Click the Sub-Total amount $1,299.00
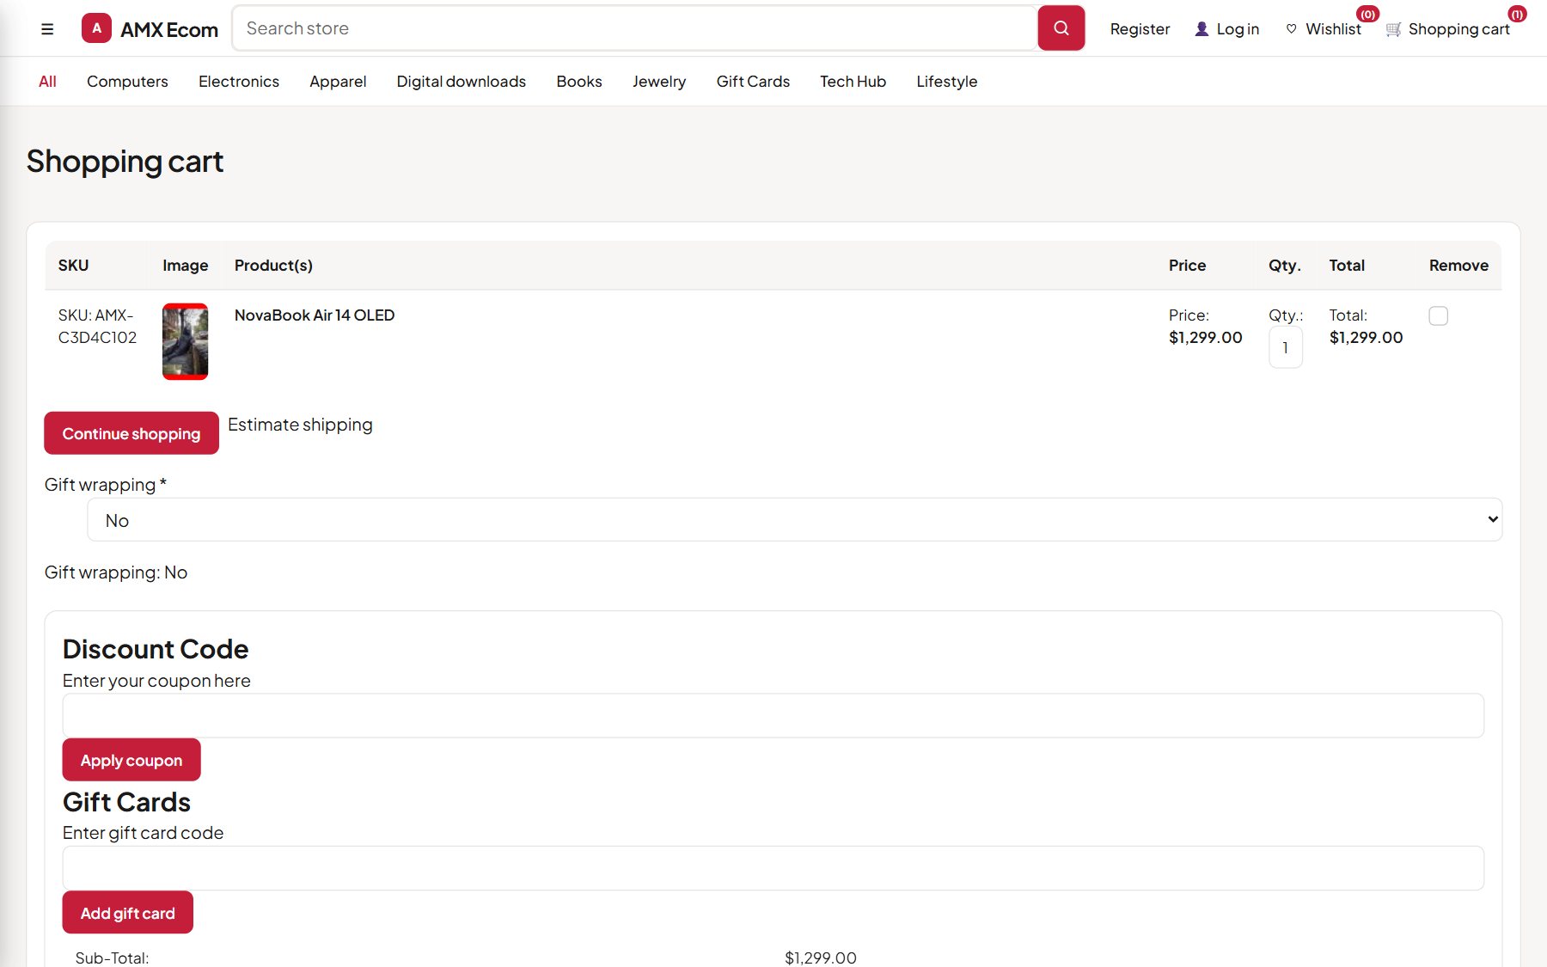 pyautogui.click(x=821, y=958)
